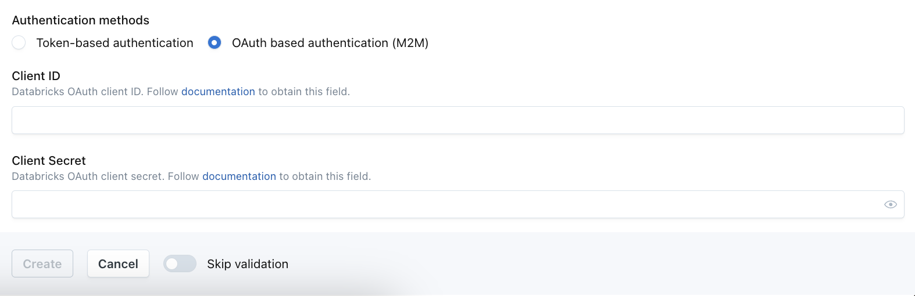Focus the Client Secret input field
Image resolution: width=915 pixels, height=296 pixels.
coord(442,204)
